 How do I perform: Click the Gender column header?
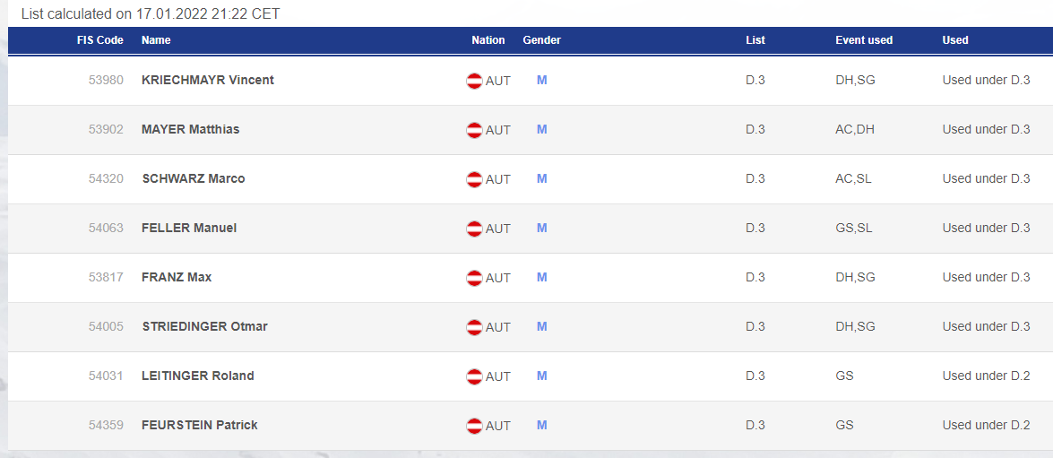click(542, 40)
